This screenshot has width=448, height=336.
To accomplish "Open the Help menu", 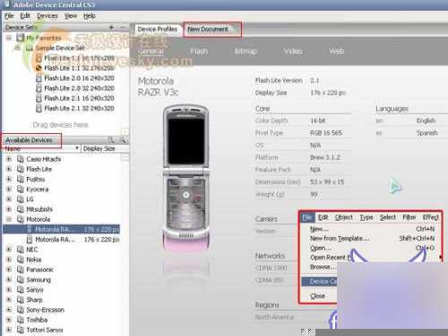I will click(90, 16).
